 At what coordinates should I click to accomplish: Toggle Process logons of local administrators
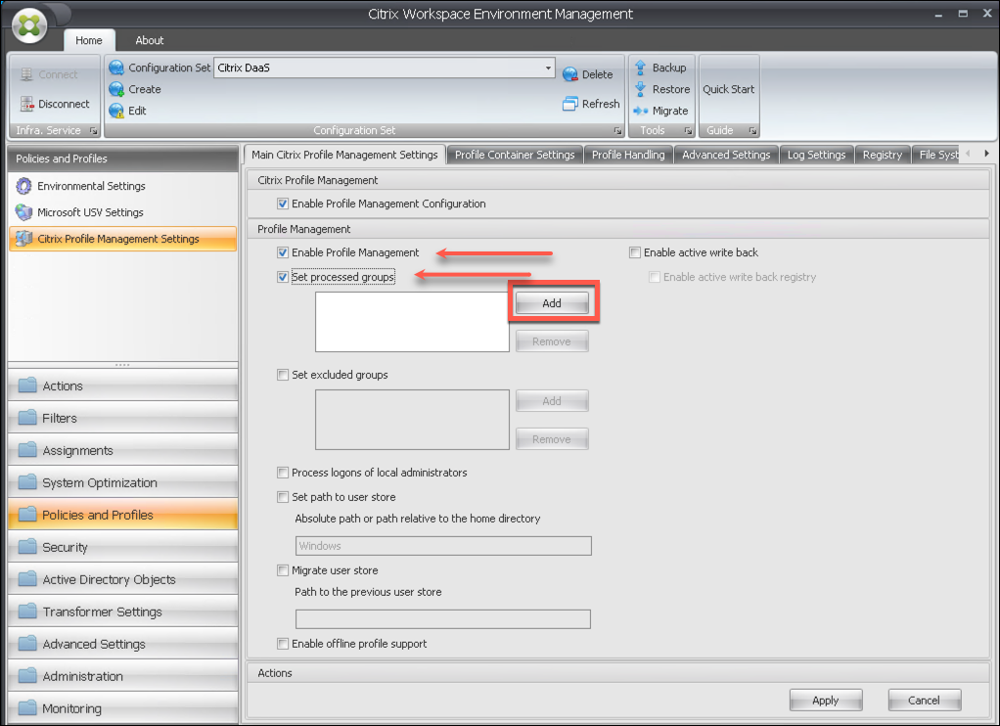pos(284,473)
